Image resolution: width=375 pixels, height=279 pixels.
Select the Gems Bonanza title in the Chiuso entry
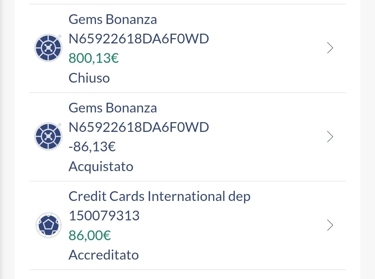(113, 19)
